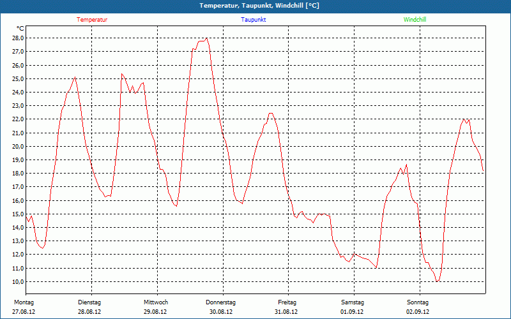511x319 pixels.
Task: Select the Freitag day label
Action: point(287,302)
